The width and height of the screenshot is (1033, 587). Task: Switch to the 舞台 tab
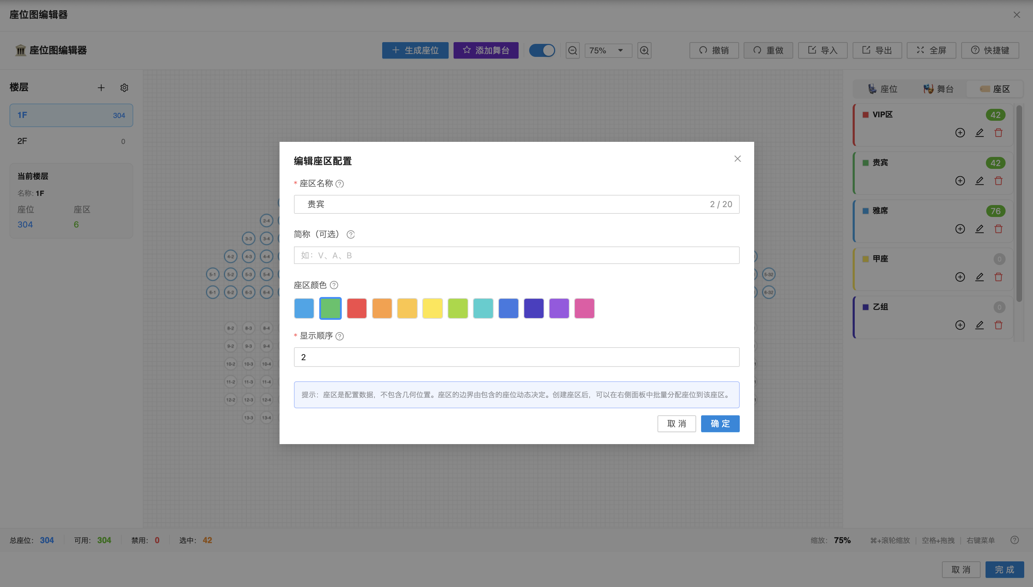938,89
